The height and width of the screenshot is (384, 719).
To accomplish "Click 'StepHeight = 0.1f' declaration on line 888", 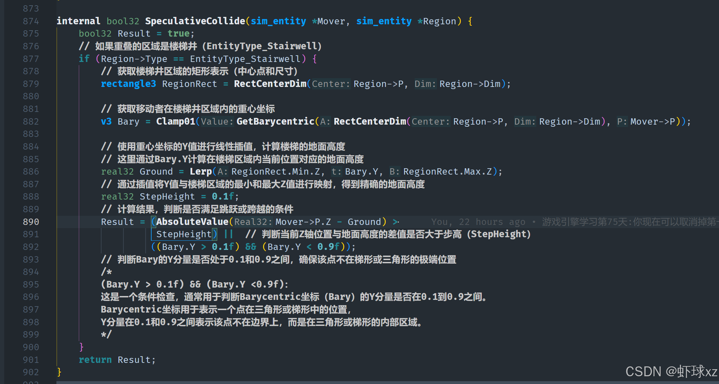I will pos(187,196).
